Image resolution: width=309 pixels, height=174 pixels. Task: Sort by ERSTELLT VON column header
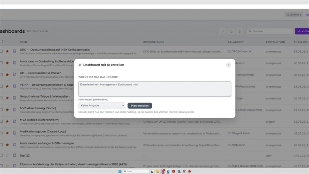[276, 42]
